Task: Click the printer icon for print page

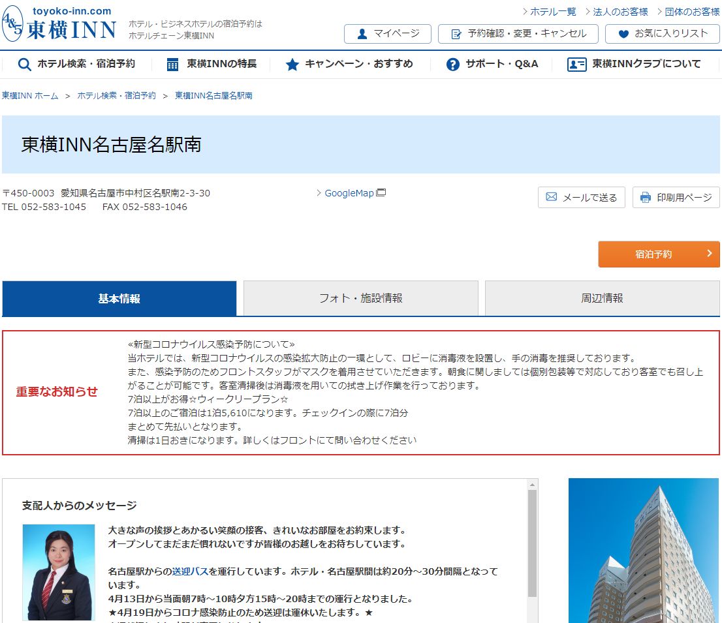Action: click(646, 197)
